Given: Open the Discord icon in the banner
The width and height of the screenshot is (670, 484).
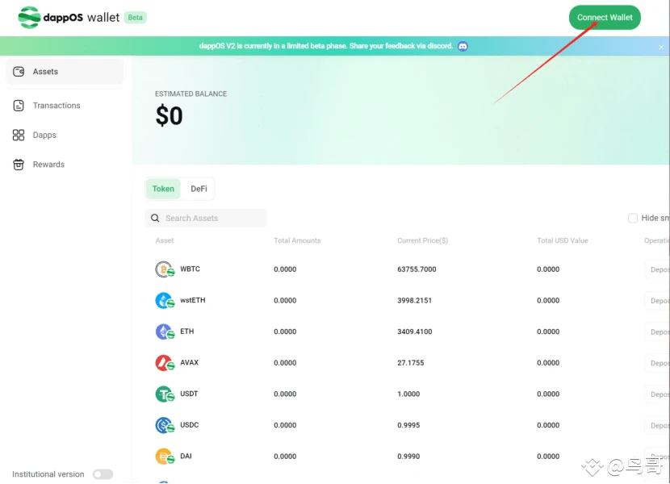Looking at the screenshot, I should pyautogui.click(x=463, y=46).
